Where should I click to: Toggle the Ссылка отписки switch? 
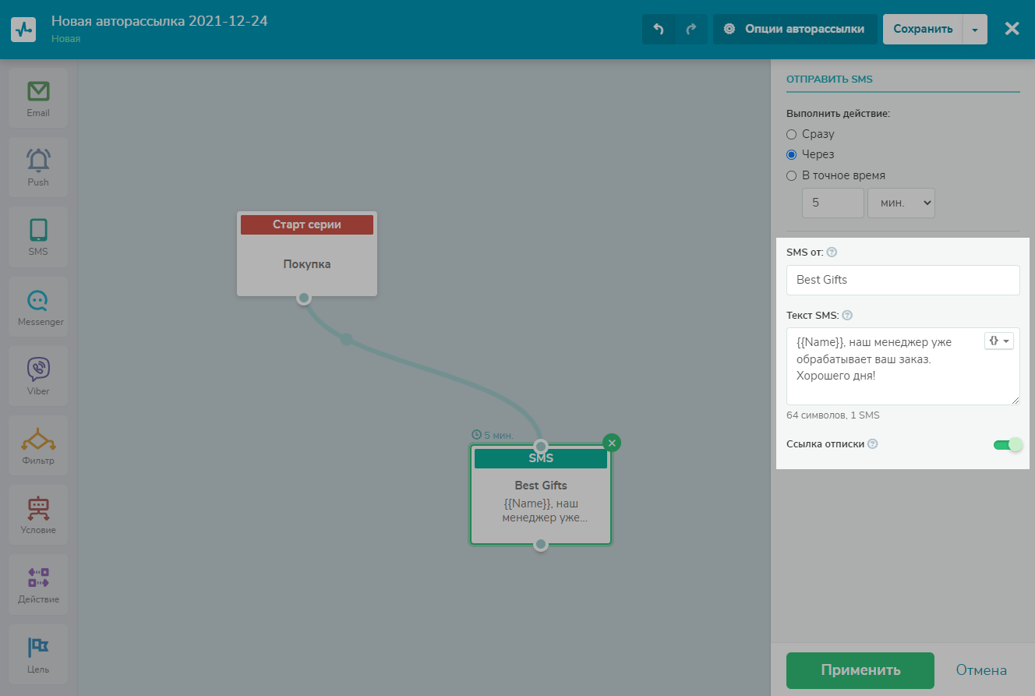tap(1007, 444)
